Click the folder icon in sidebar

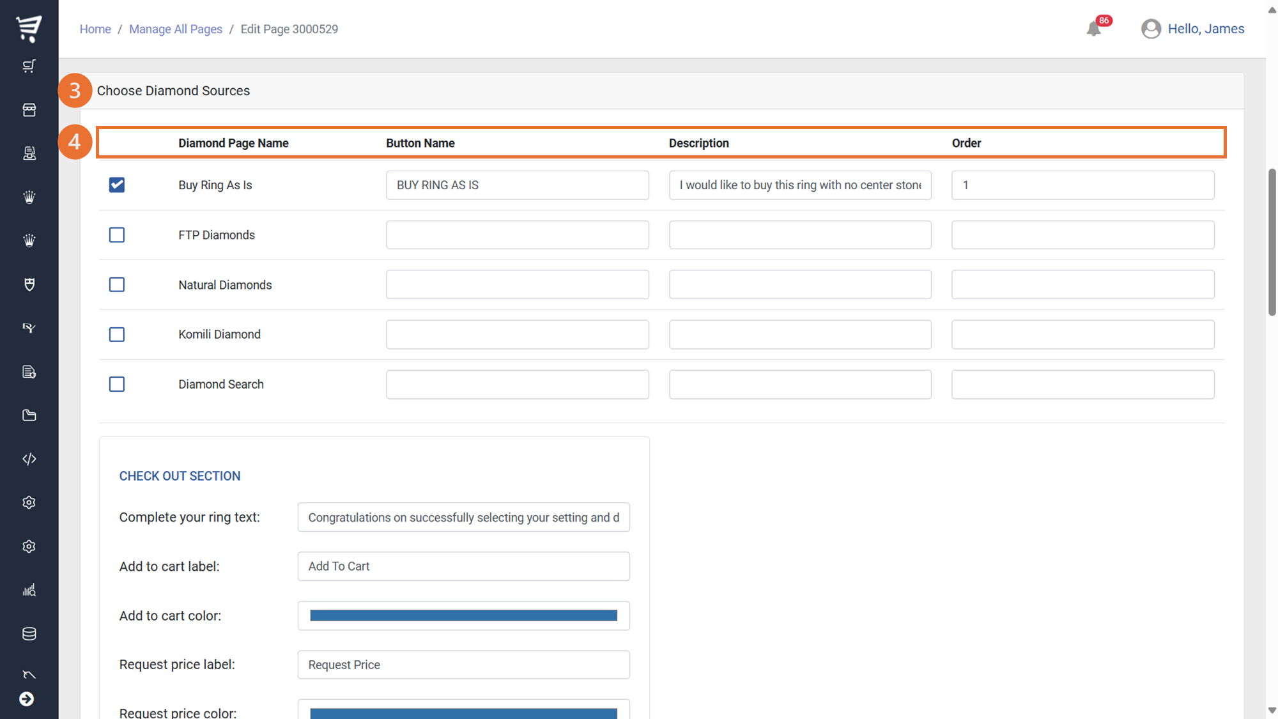tap(29, 415)
